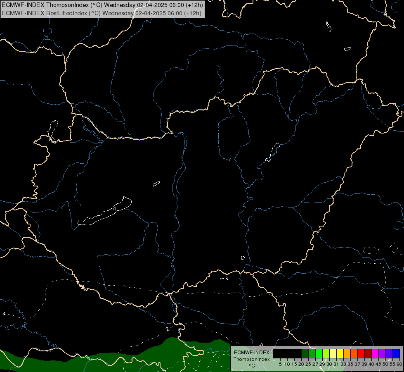Click the legend tick label 27
This screenshot has height=372, width=404.
tap(315, 364)
